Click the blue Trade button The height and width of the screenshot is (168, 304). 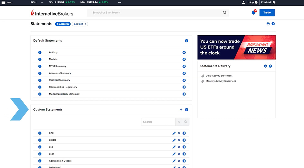[x=267, y=13]
